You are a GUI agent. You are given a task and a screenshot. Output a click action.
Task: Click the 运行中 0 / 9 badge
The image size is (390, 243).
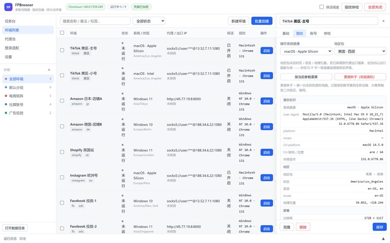[118, 7]
